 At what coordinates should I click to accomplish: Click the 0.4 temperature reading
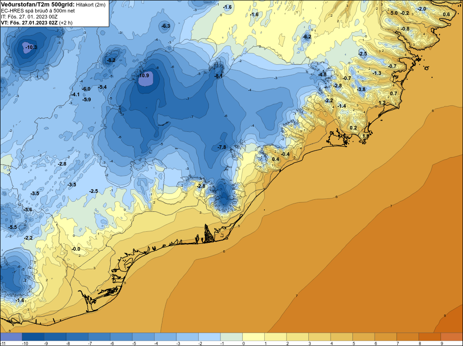click(275, 159)
